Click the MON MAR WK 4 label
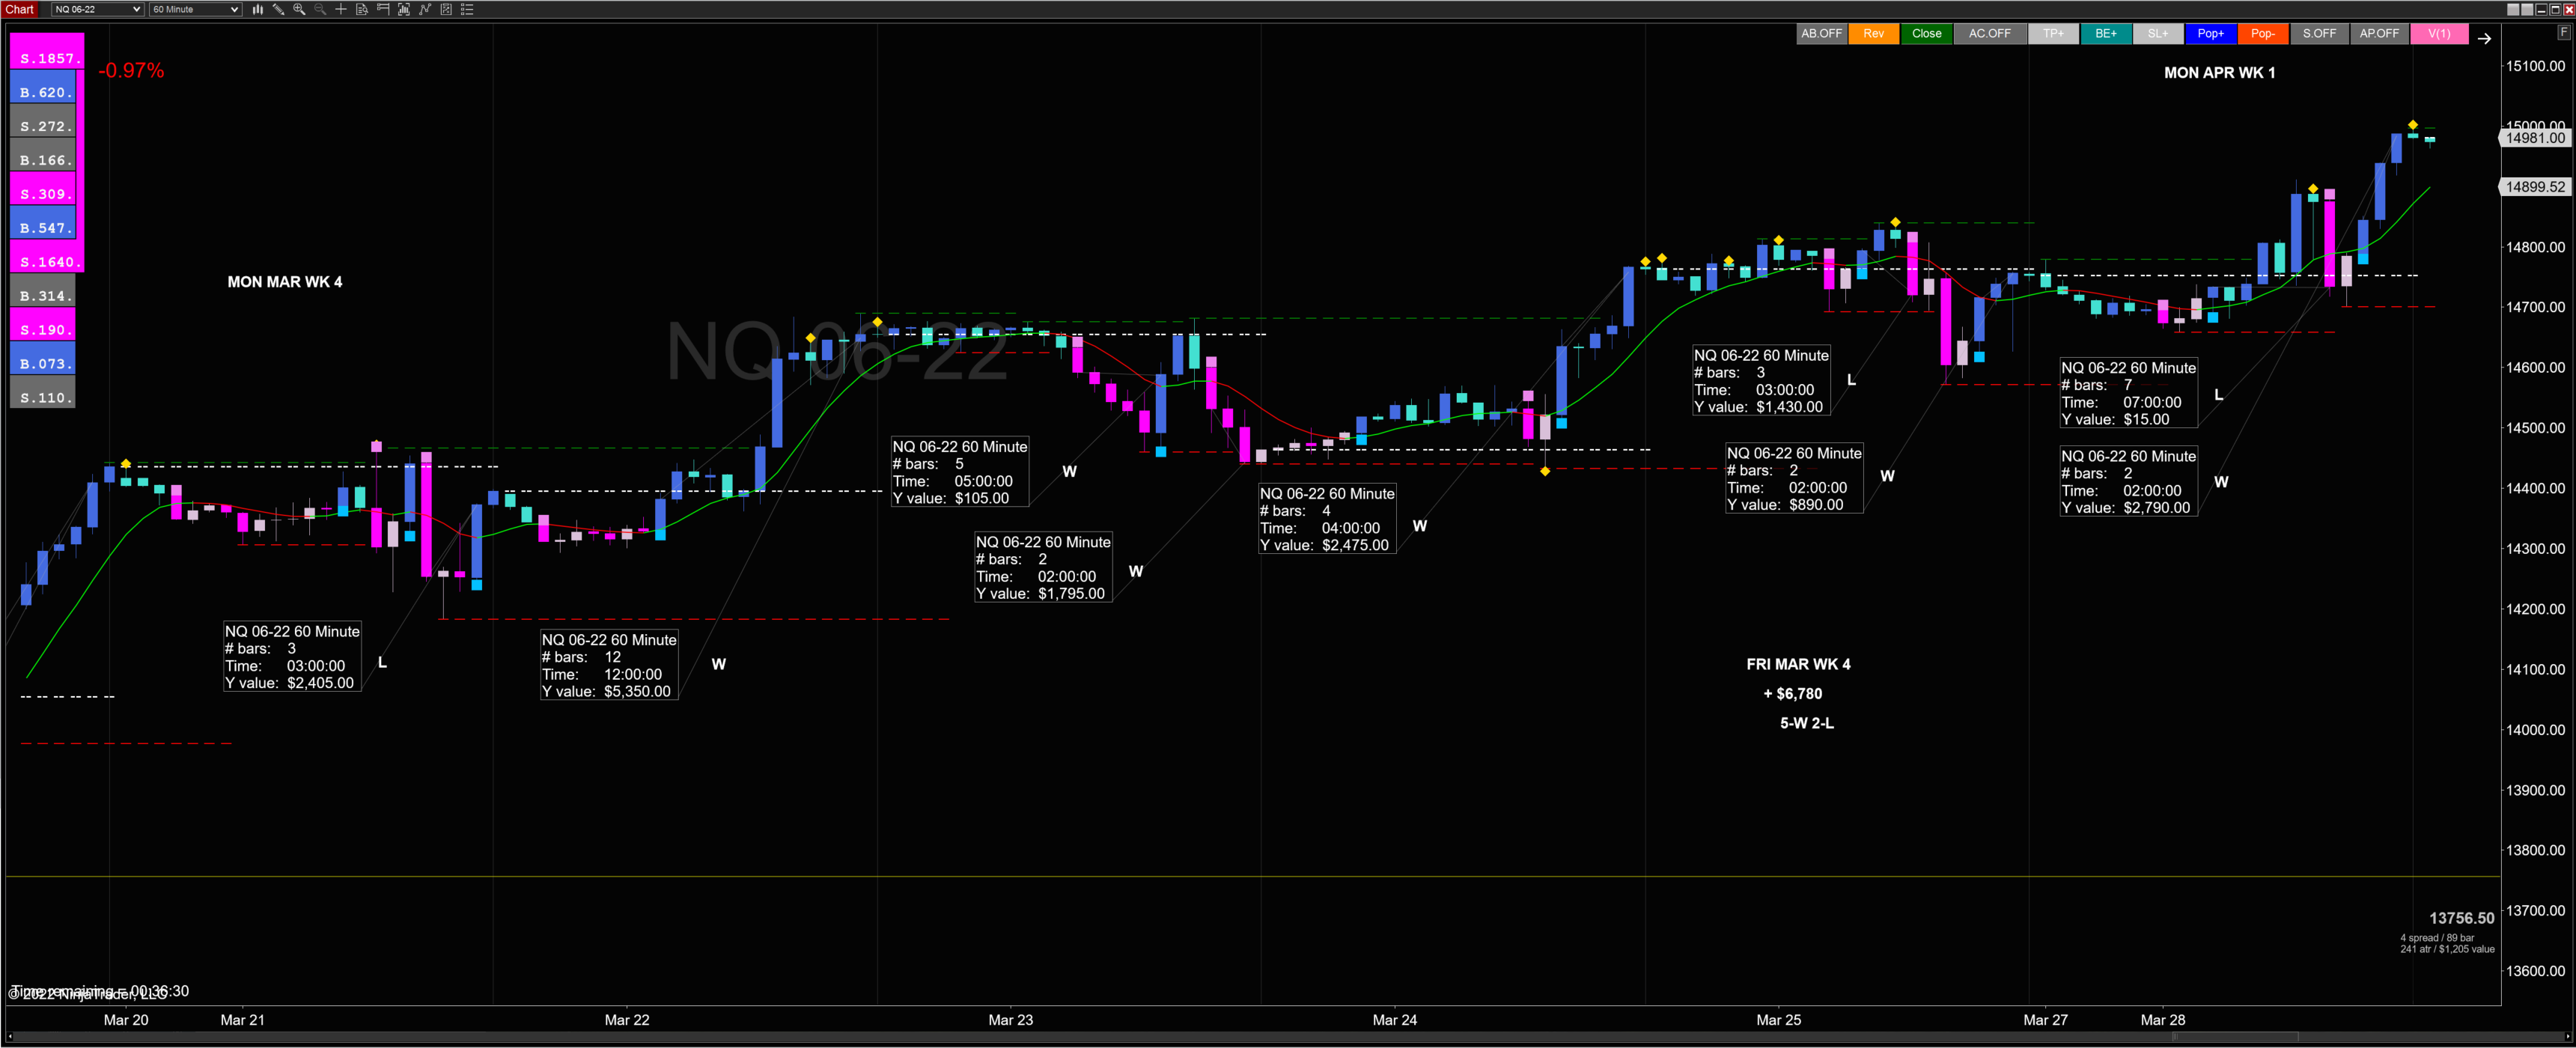Image resolution: width=2576 pixels, height=1048 pixels. 285,282
